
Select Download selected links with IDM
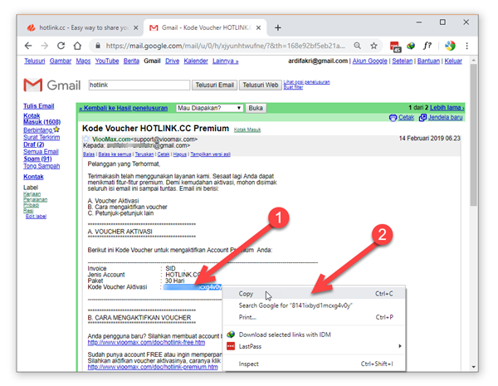(314, 335)
